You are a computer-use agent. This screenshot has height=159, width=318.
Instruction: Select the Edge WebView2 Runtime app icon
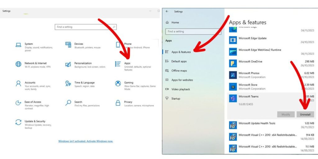pyautogui.click(x=233, y=52)
